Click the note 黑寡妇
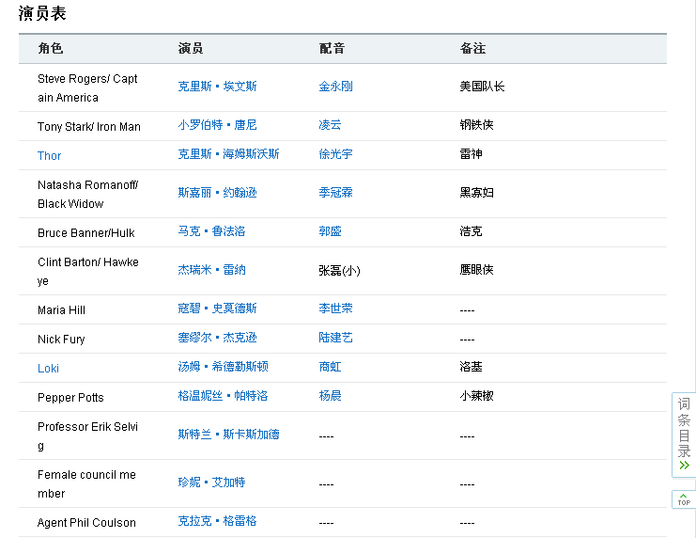 coord(477,193)
